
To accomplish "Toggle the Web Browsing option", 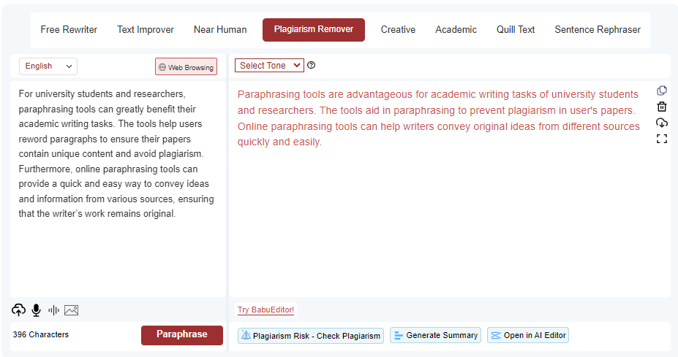I will [186, 67].
